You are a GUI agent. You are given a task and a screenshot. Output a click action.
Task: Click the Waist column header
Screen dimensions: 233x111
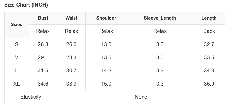pyautogui.click(x=71, y=18)
